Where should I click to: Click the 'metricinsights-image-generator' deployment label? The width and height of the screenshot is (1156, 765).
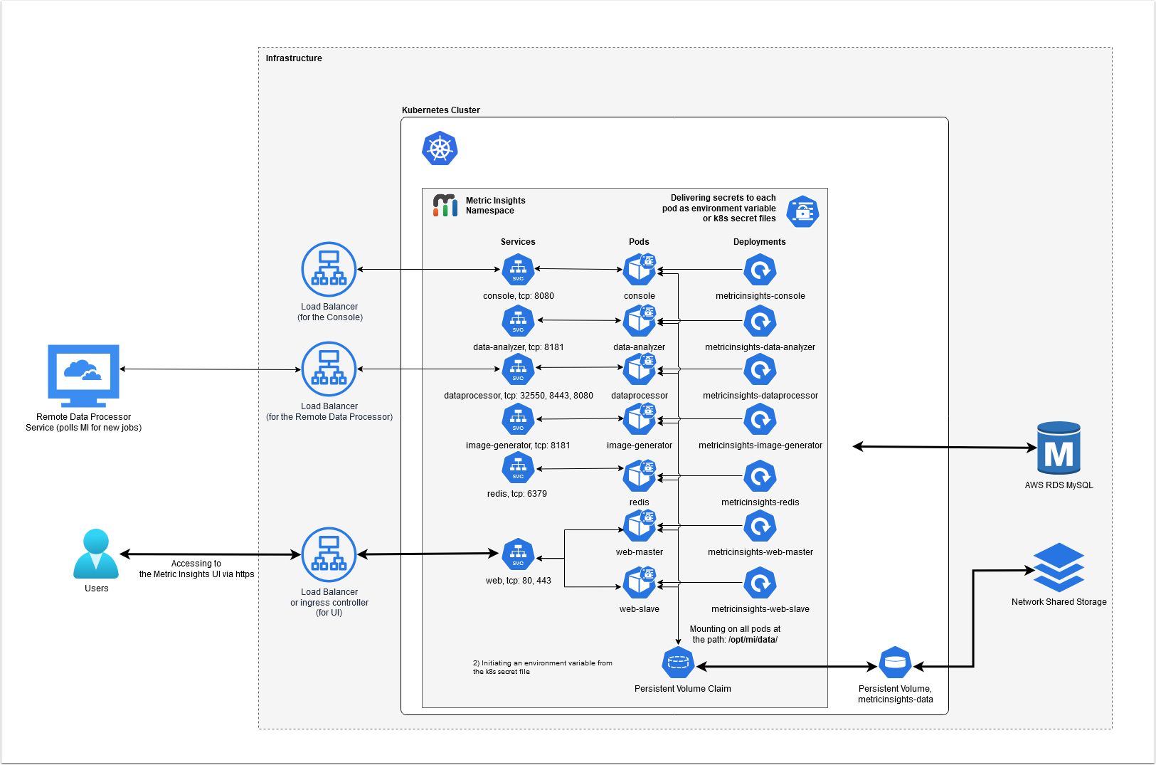[x=760, y=445]
